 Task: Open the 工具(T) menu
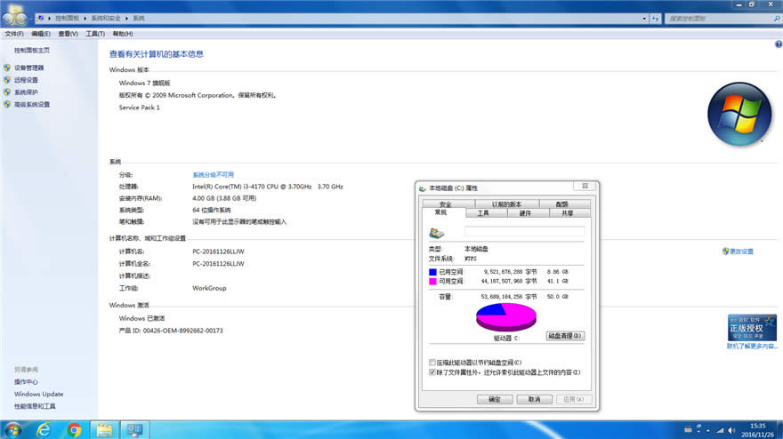[x=95, y=34]
